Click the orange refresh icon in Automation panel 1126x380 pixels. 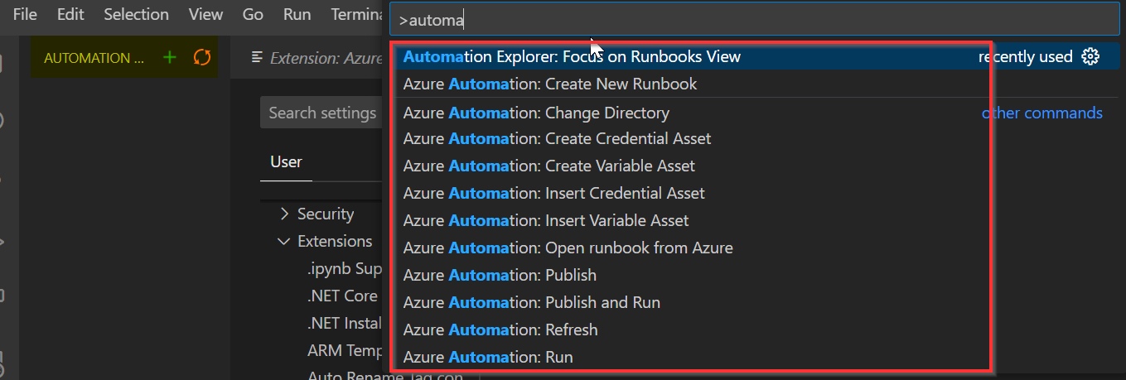(201, 57)
